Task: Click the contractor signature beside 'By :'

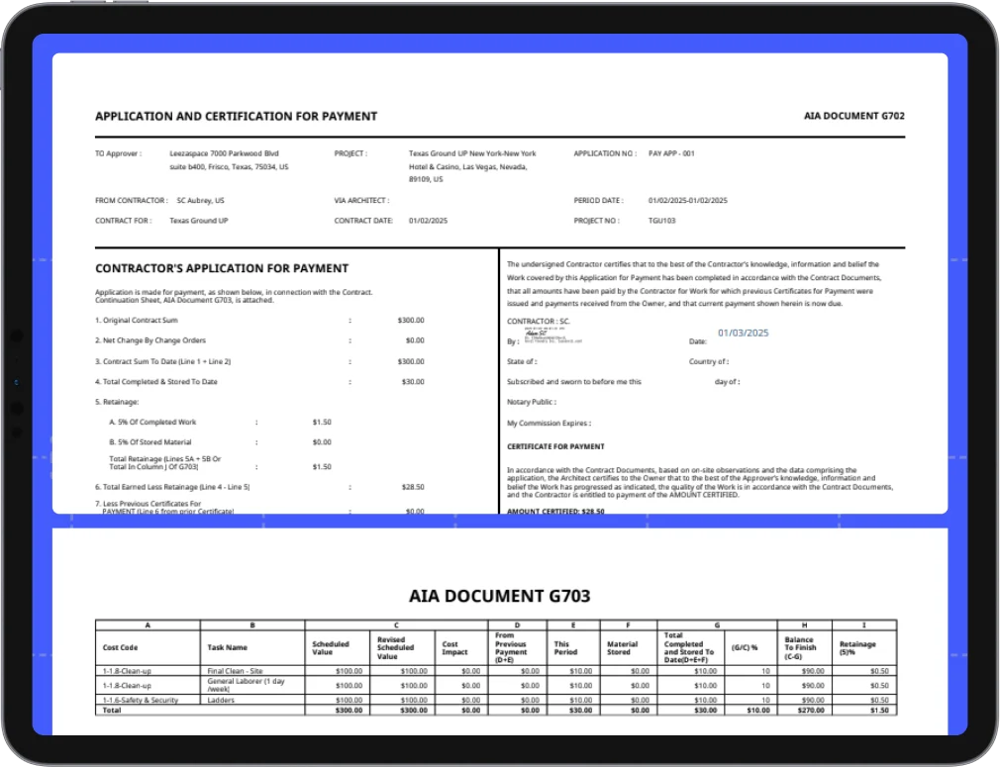Action: (x=552, y=336)
